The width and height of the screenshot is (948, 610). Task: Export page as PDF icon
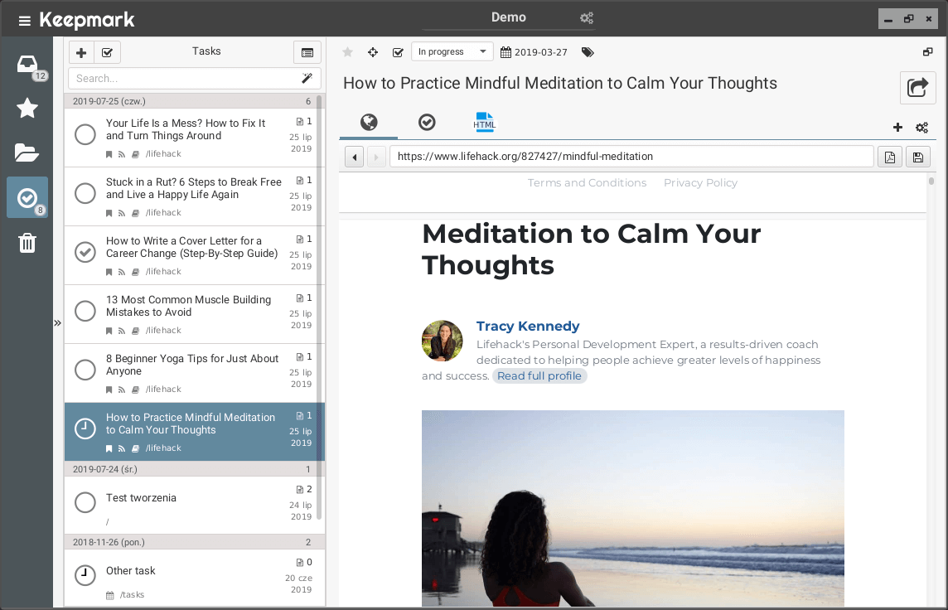(890, 157)
